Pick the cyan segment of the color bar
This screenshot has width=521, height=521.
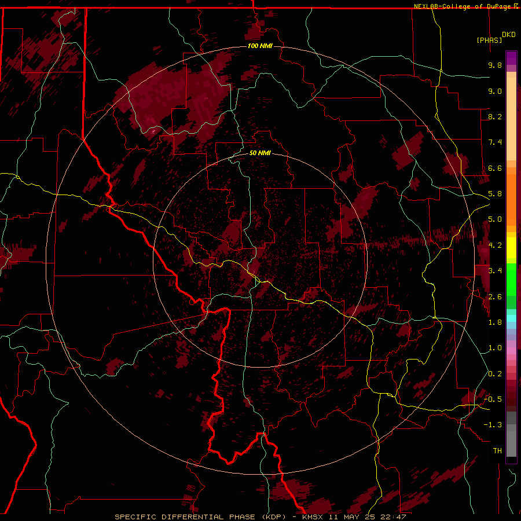point(511,318)
